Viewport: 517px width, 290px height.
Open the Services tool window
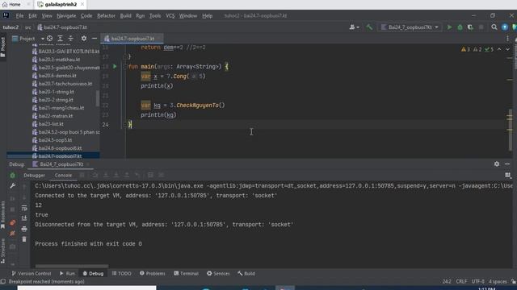(x=218, y=273)
